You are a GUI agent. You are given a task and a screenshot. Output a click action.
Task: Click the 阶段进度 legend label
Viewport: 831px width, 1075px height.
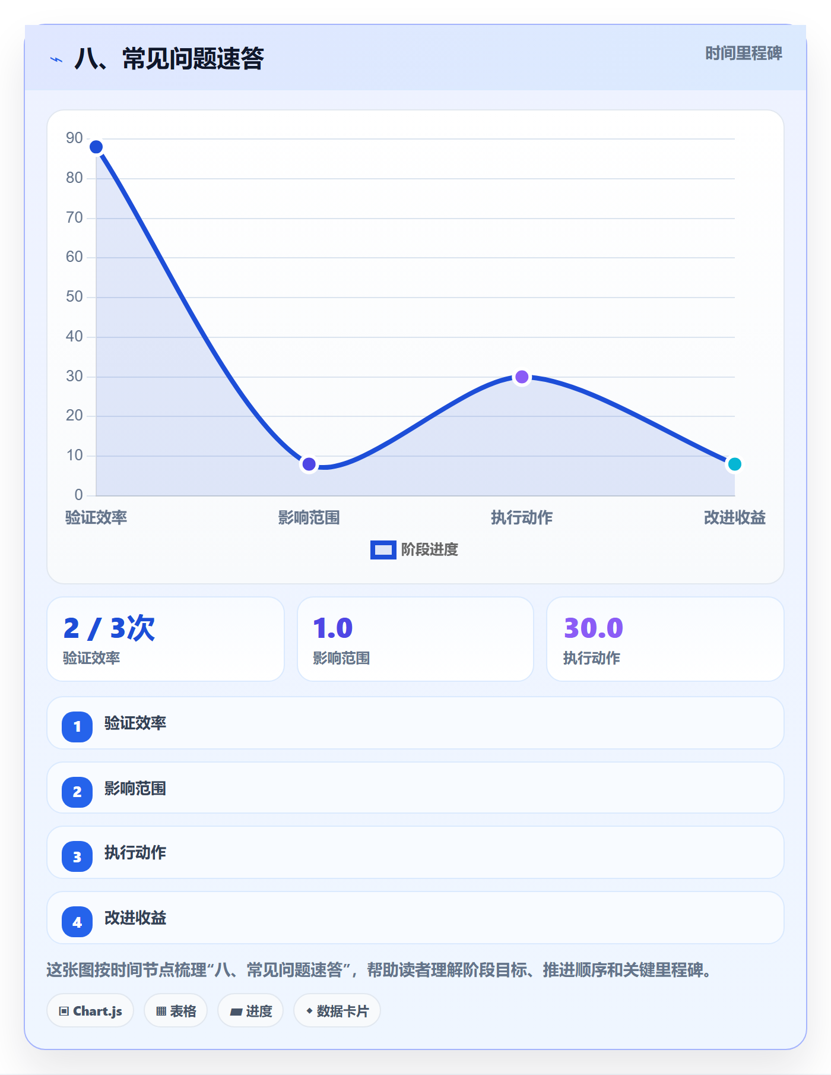[x=430, y=550]
